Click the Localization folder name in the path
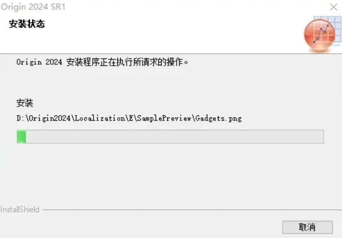Viewport: 342px width, 238px height. [x=100, y=118]
